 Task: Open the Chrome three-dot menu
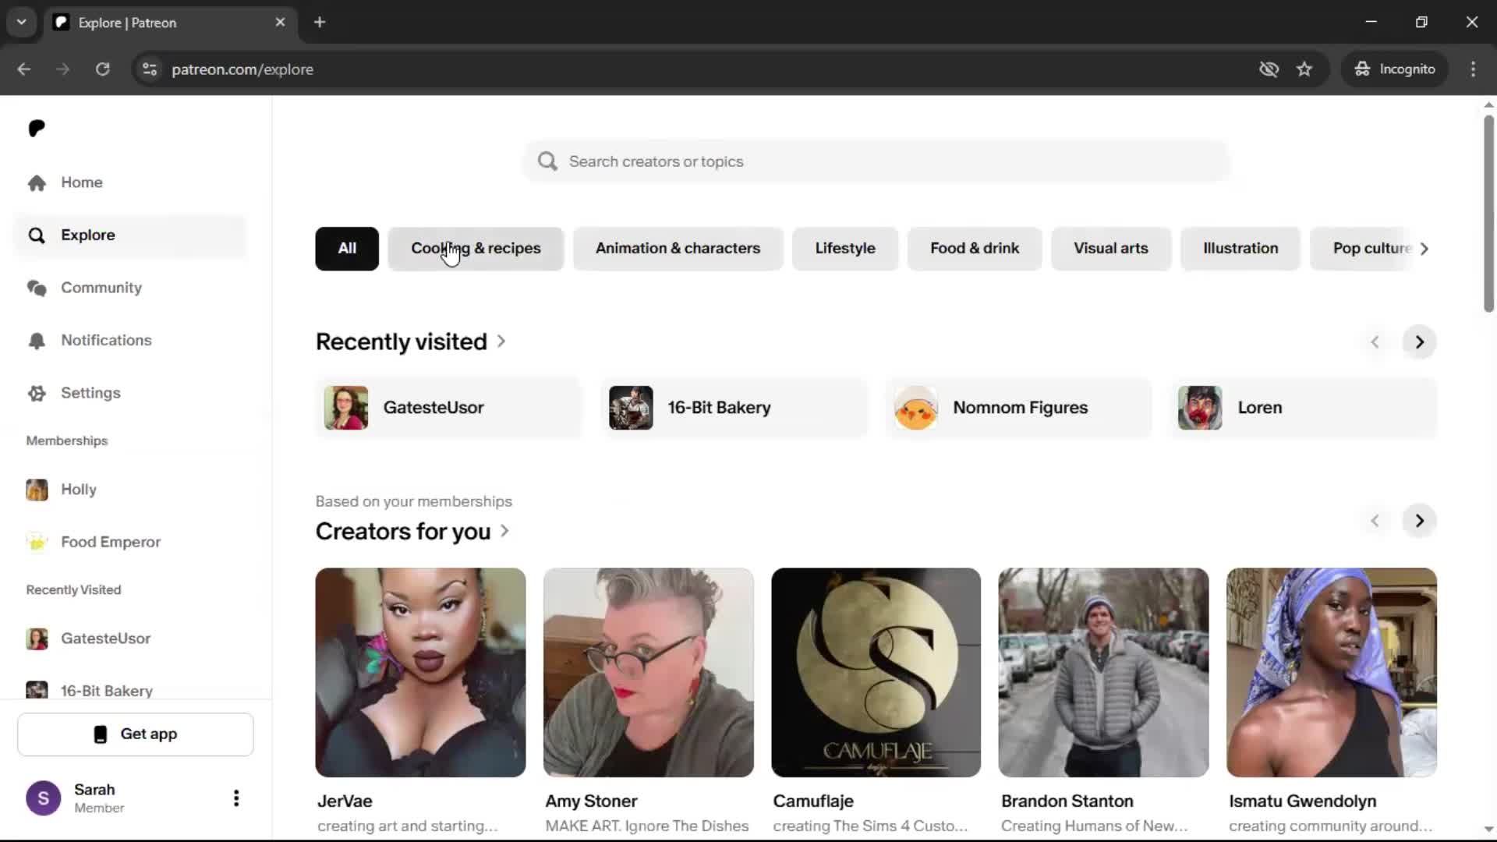[x=1473, y=69]
